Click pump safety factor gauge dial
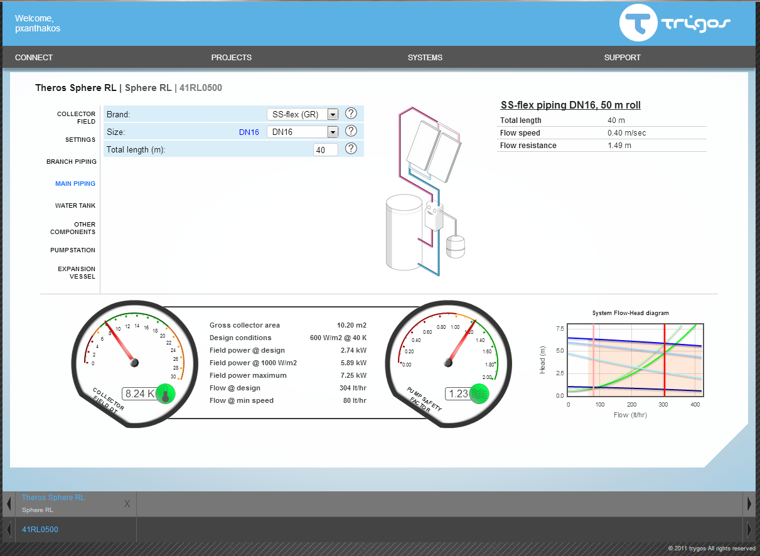760x556 pixels. [447, 363]
